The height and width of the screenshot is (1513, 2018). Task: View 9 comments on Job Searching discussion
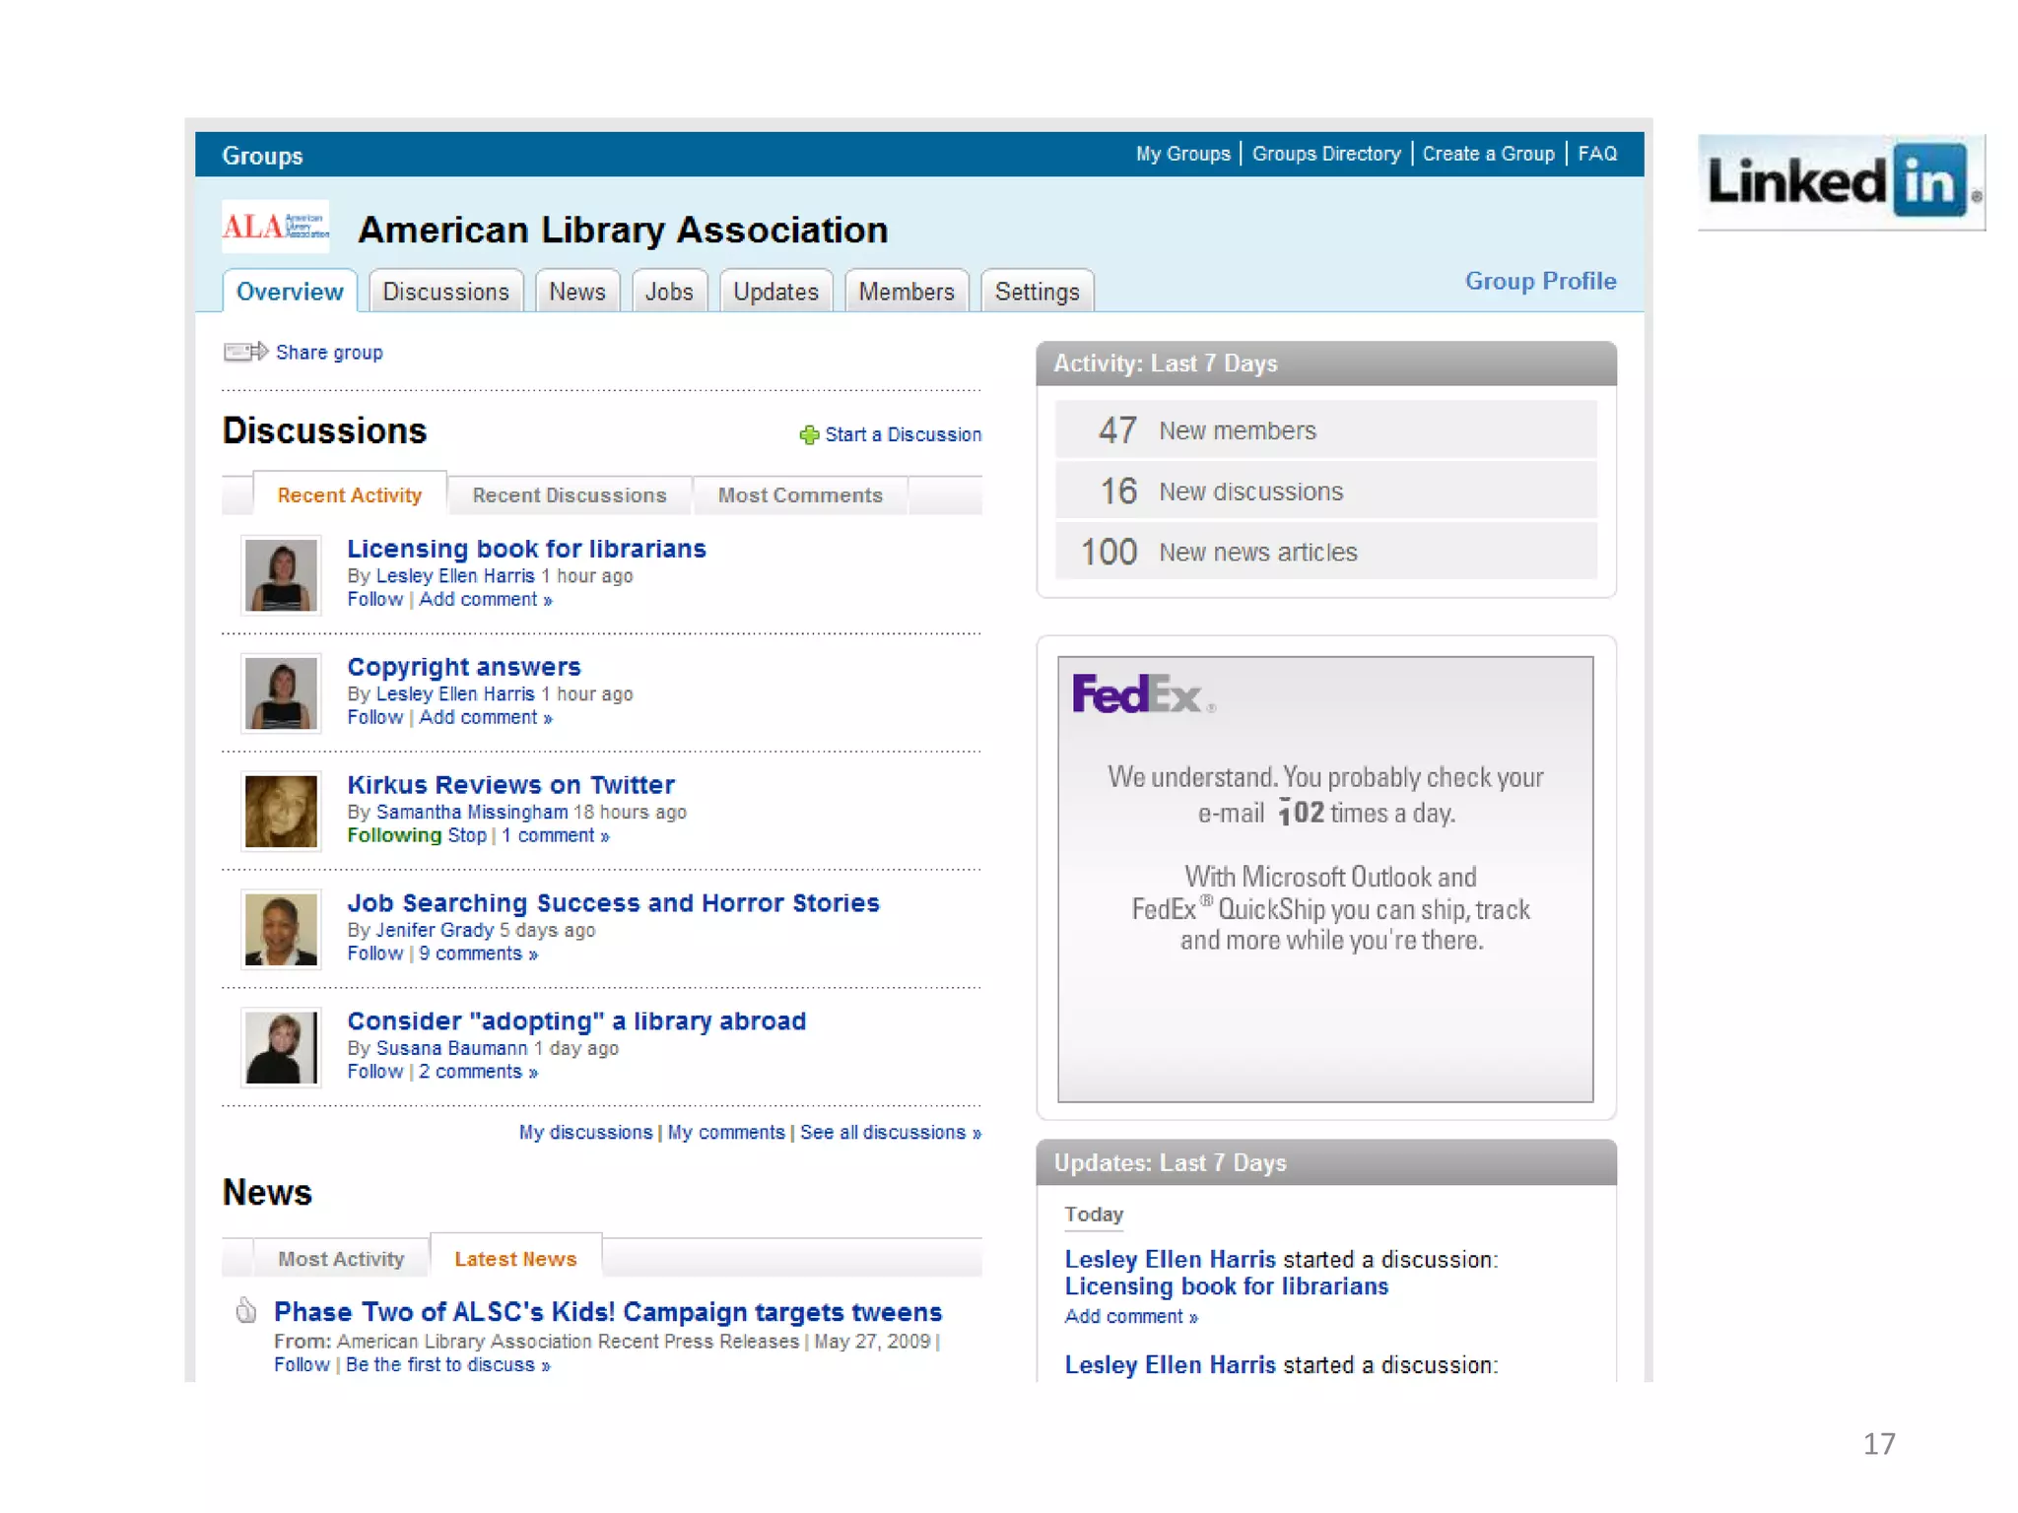tap(478, 954)
